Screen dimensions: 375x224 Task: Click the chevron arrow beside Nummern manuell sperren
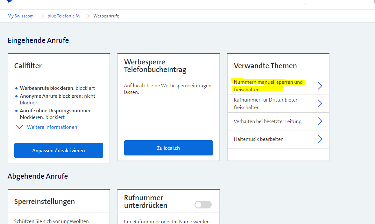[x=320, y=86]
